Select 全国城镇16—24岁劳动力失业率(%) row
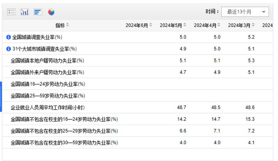 pos(138,84)
